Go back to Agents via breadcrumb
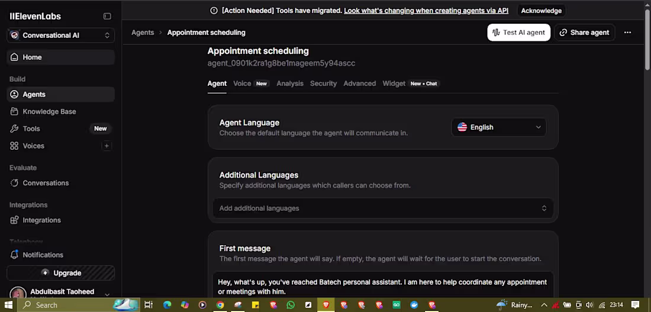 click(x=143, y=33)
